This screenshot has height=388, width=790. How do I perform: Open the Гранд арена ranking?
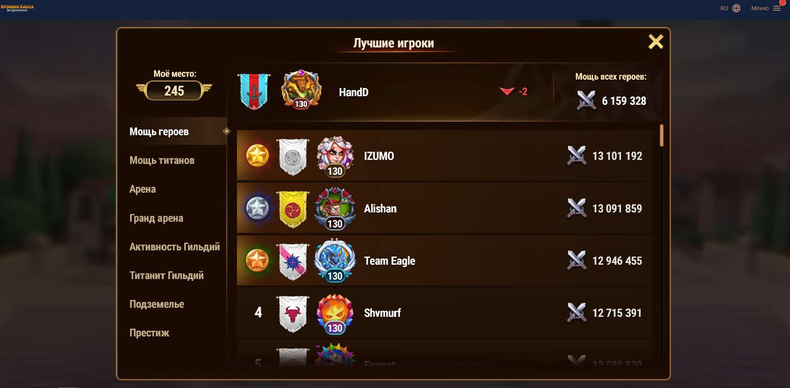click(156, 218)
